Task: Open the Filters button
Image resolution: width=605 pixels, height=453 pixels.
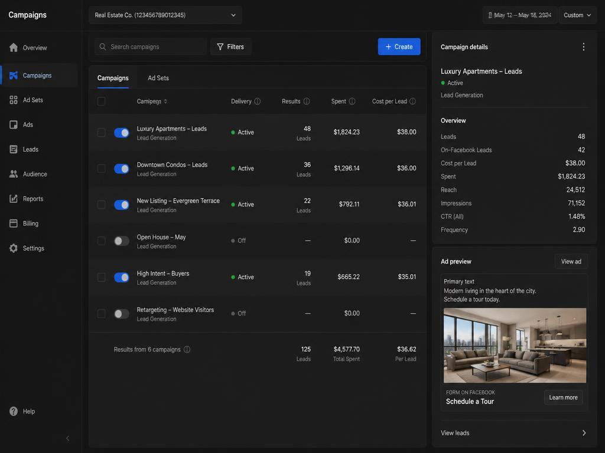Action: [231, 47]
